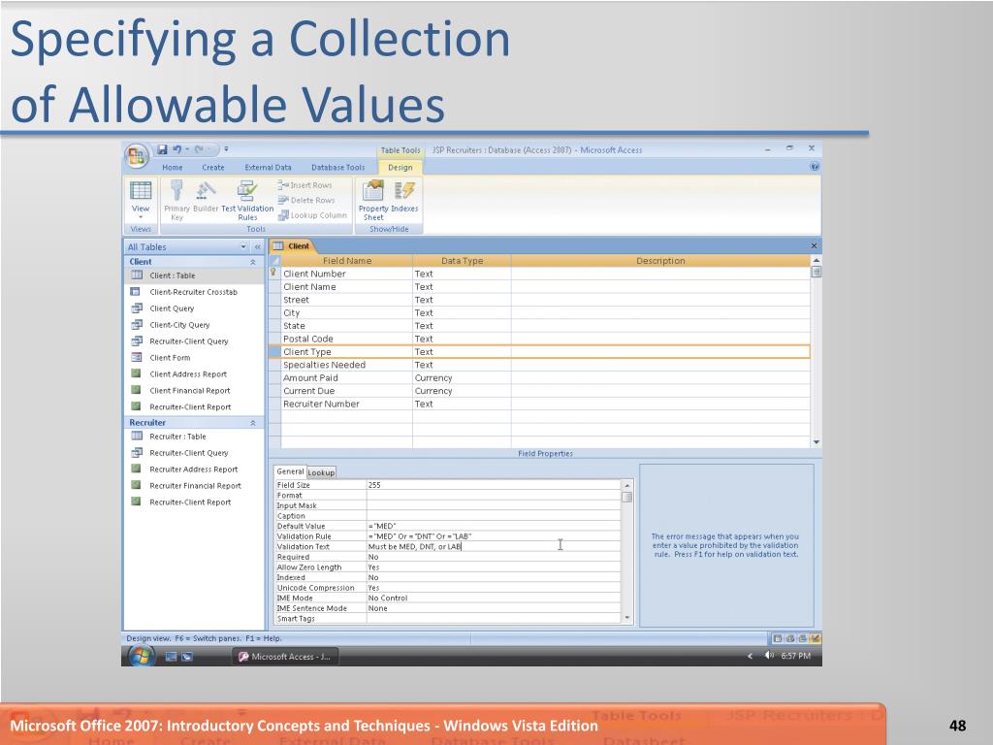Select the Amount Paid field row
The width and height of the screenshot is (993, 745).
coord(310,378)
